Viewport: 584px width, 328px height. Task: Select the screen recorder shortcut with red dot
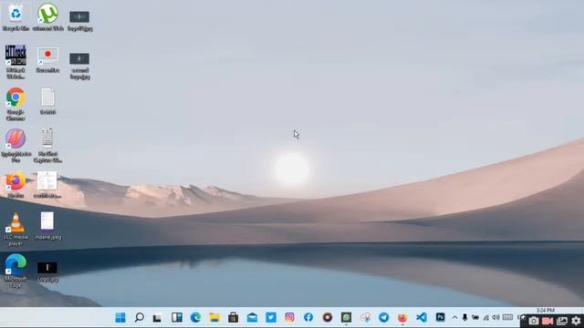point(47,59)
